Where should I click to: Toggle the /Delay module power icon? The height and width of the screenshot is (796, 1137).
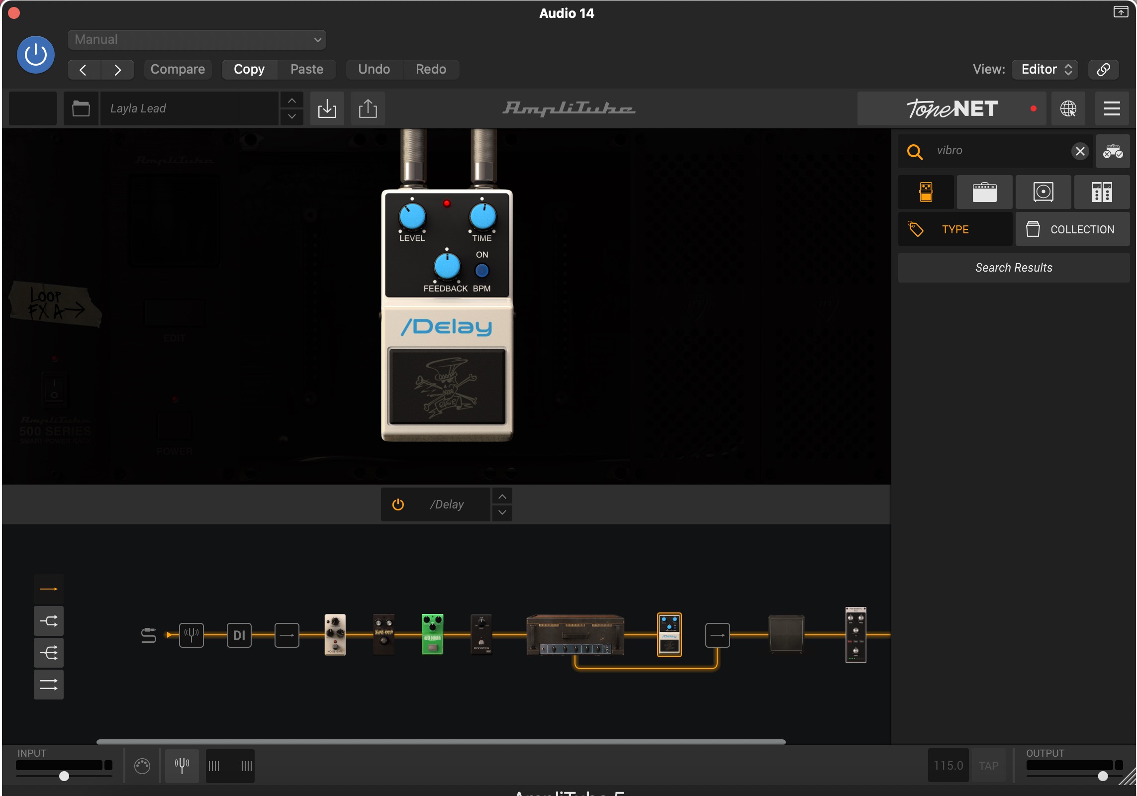click(398, 504)
